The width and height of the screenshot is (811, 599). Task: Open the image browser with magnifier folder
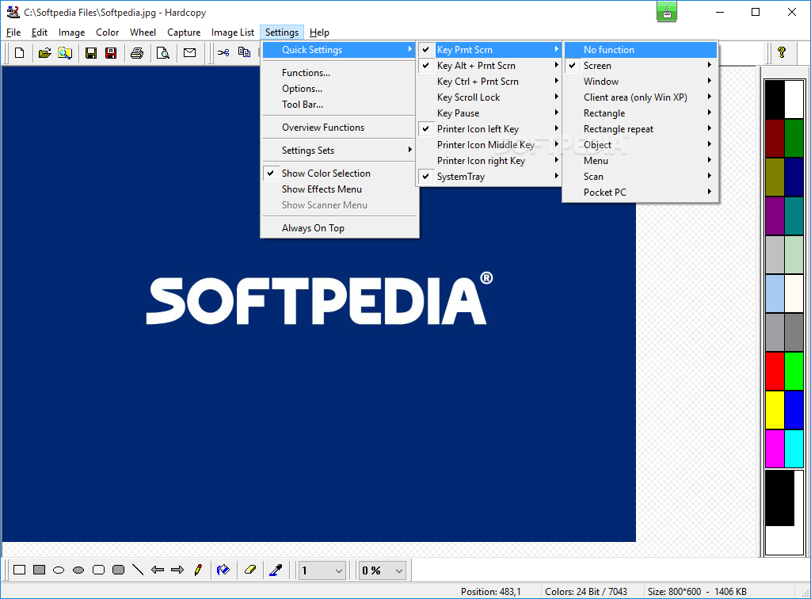point(65,53)
